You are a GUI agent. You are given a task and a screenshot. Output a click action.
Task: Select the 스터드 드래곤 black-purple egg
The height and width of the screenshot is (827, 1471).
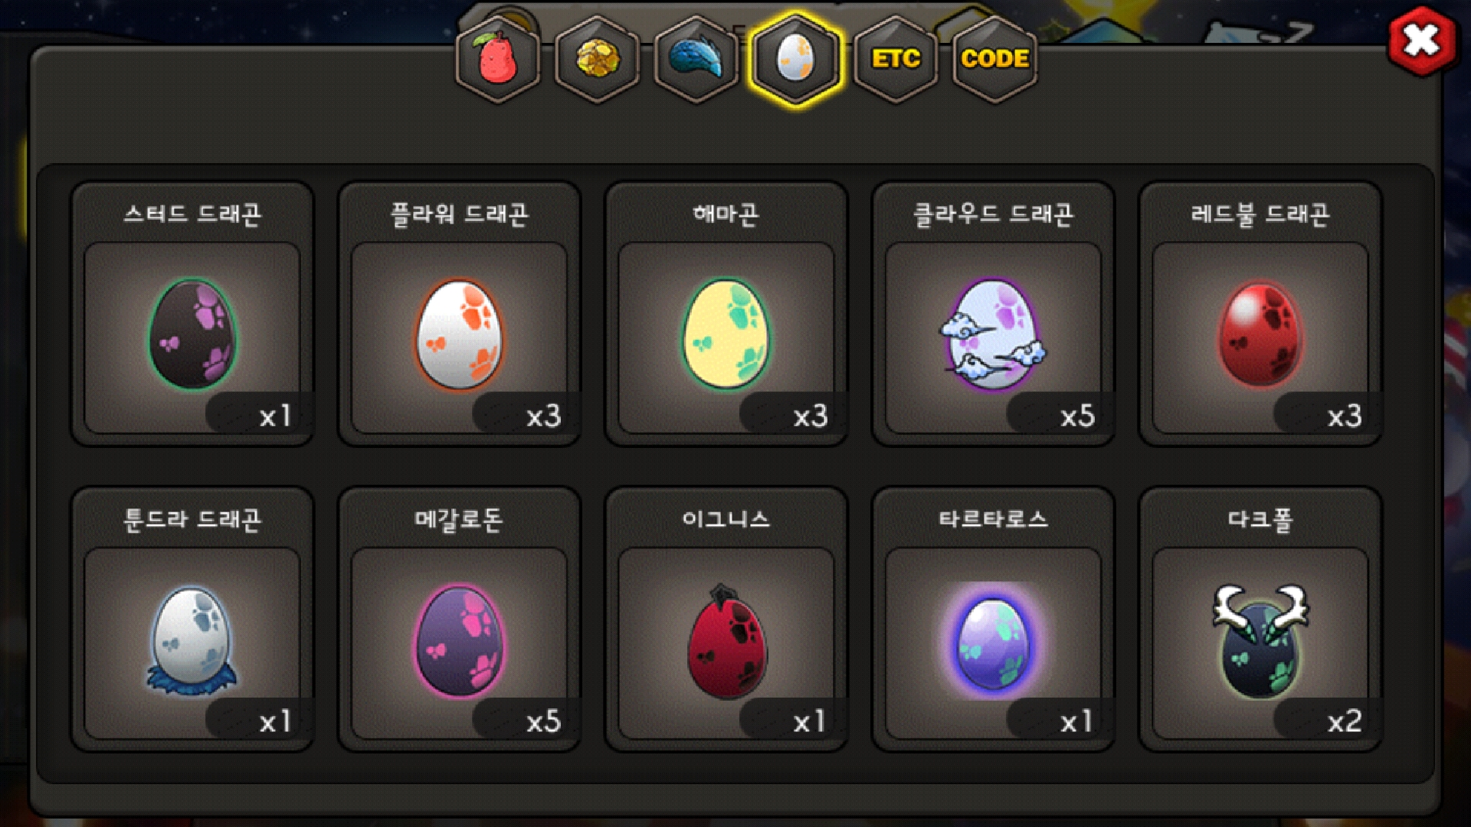tap(192, 335)
